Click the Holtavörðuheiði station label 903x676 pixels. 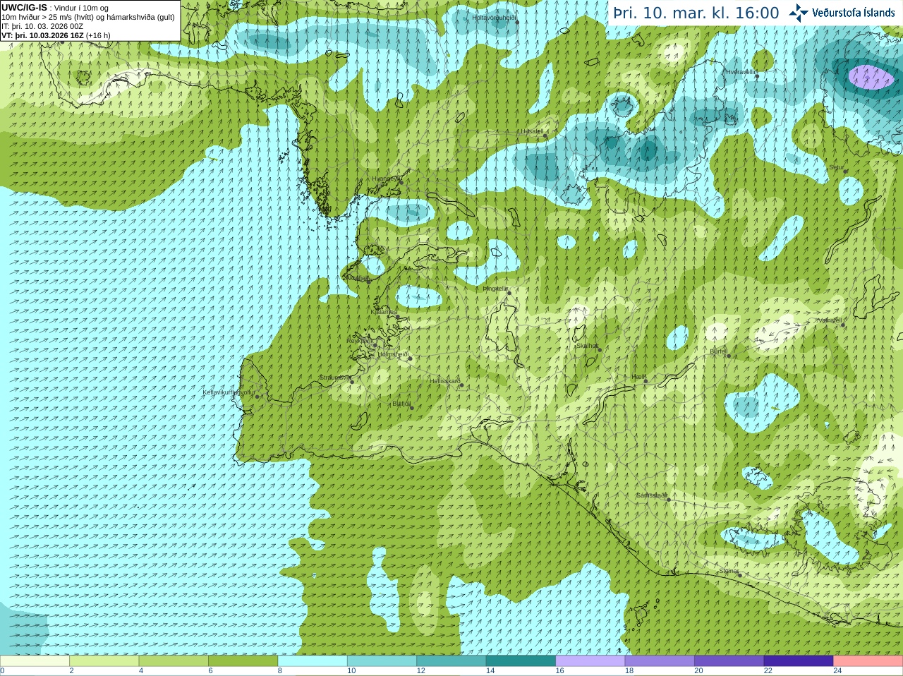[x=495, y=17]
